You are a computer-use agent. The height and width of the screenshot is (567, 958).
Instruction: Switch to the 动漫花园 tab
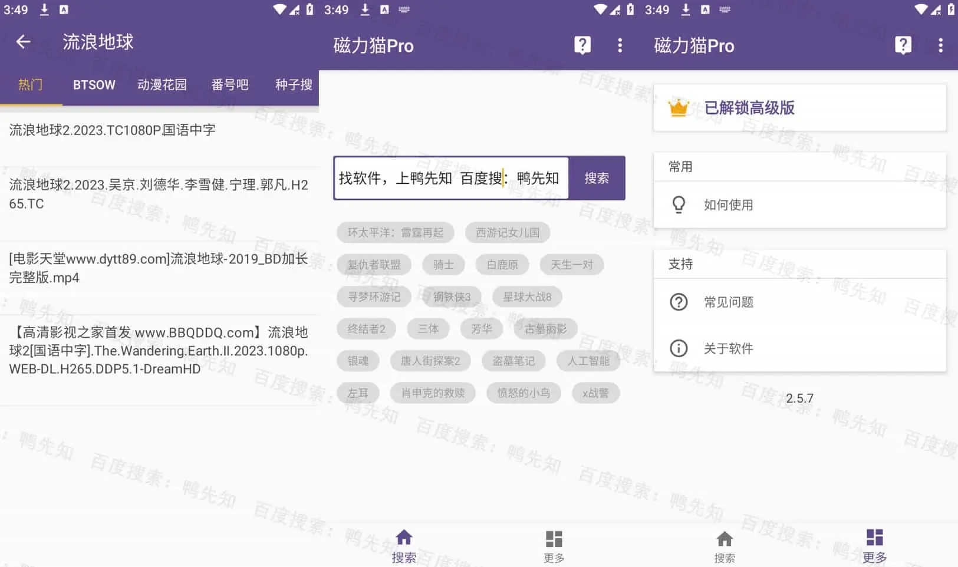[162, 85]
